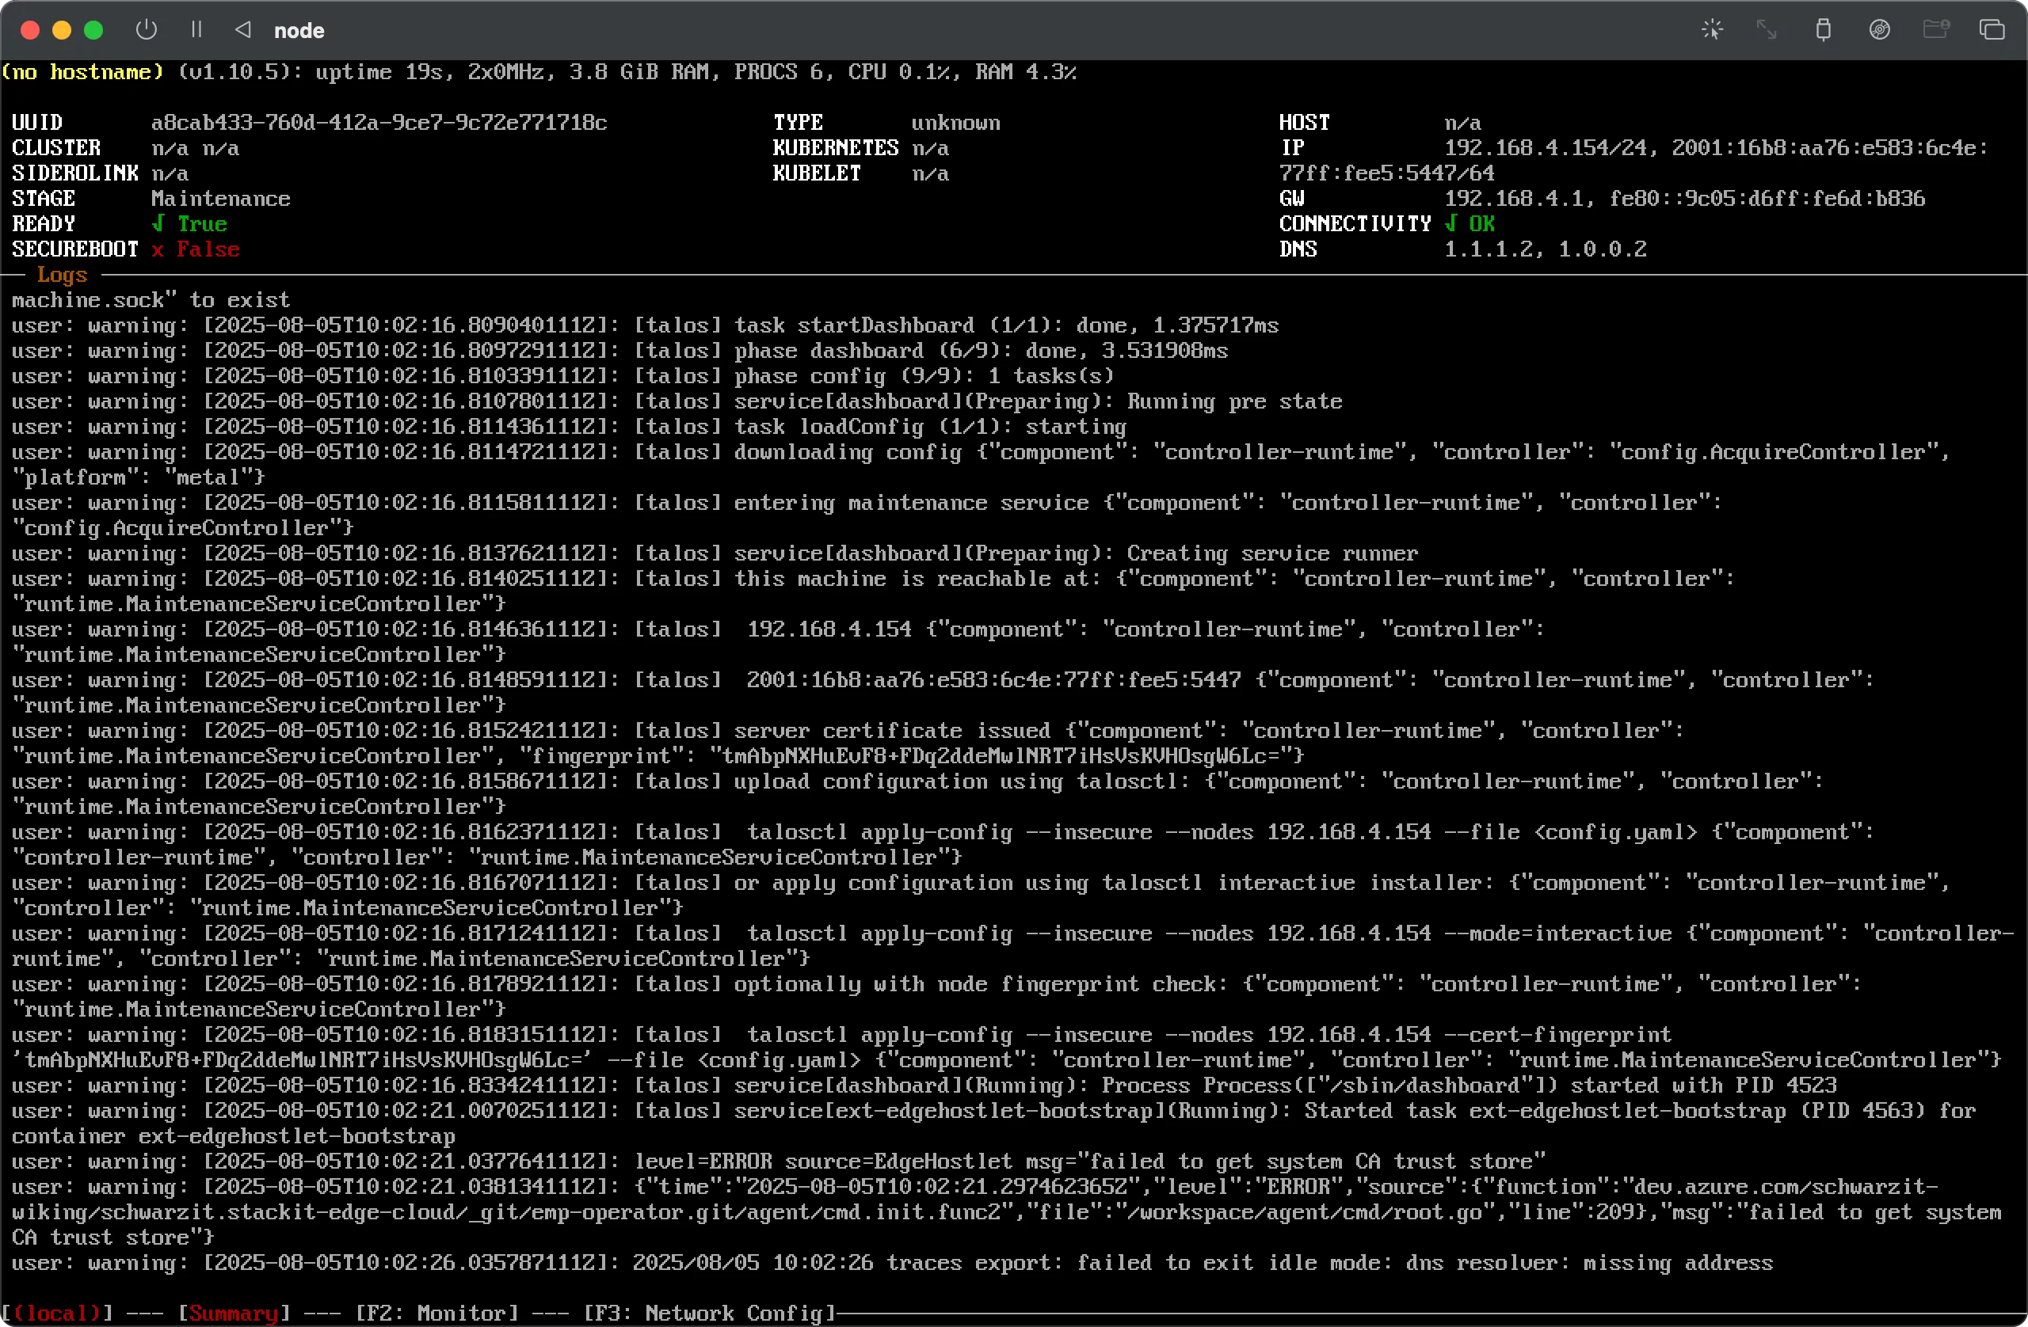Image resolution: width=2028 pixels, height=1327 pixels.
Task: Power off the virtual machine
Action: 146,30
